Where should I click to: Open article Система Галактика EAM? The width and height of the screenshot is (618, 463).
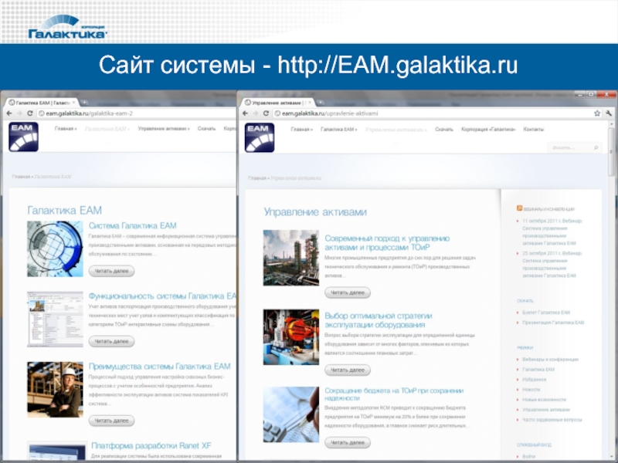click(132, 225)
